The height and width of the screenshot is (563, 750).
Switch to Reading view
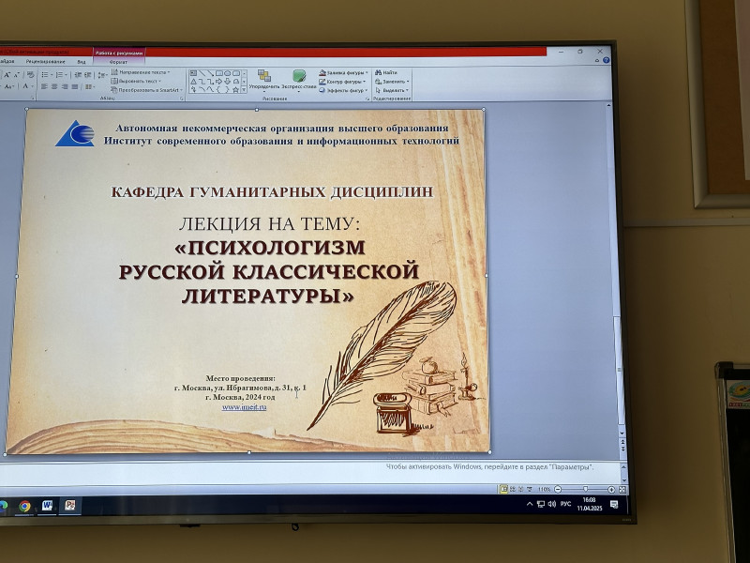521,489
